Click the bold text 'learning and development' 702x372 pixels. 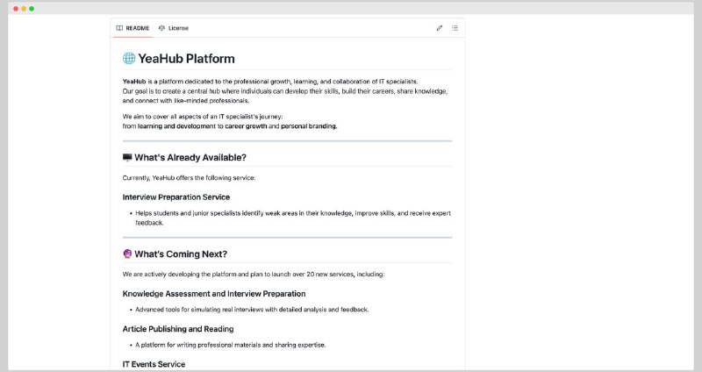pos(176,126)
